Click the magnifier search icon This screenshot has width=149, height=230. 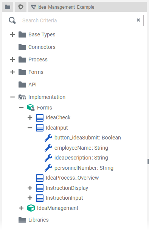pyautogui.click(x=12, y=20)
